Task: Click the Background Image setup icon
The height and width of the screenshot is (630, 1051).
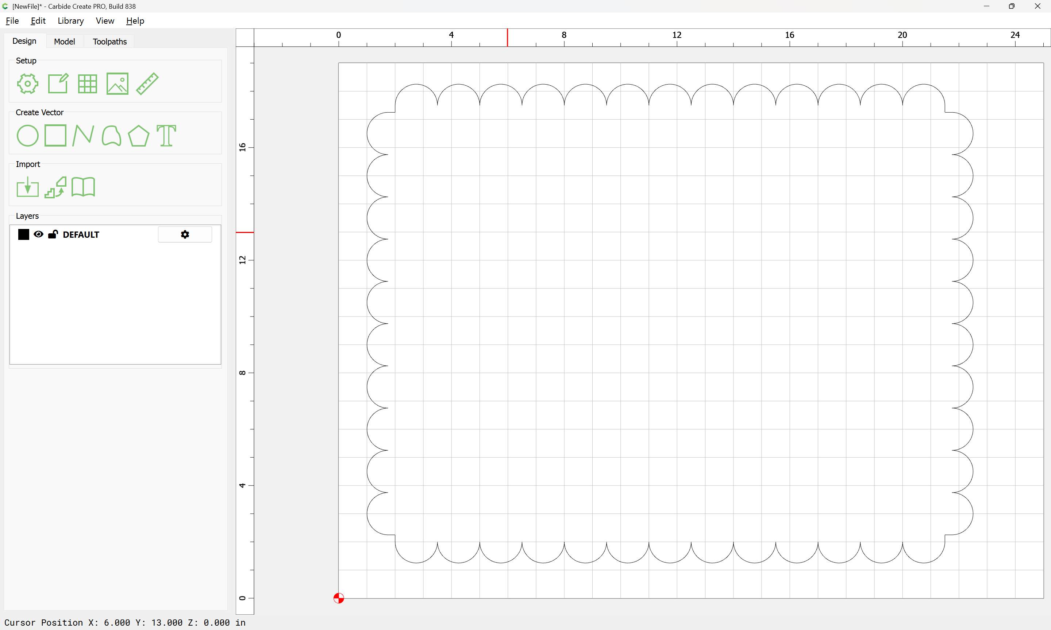Action: tap(117, 83)
